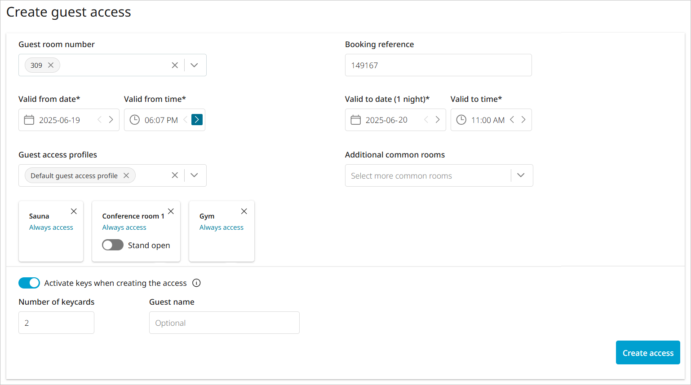Click the Guest name input field
Screen dimensions: 691x385
(x=224, y=323)
